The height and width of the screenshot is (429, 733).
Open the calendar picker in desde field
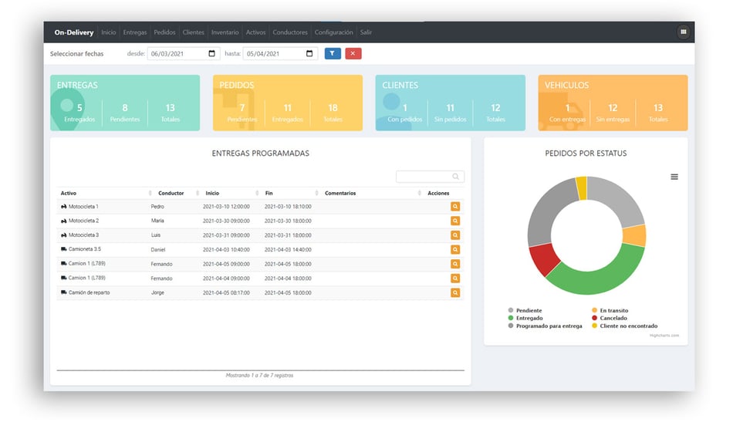[x=211, y=53]
